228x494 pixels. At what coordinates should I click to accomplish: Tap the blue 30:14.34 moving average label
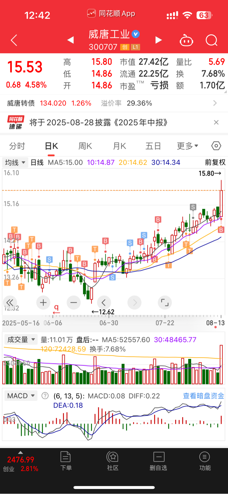click(166, 162)
